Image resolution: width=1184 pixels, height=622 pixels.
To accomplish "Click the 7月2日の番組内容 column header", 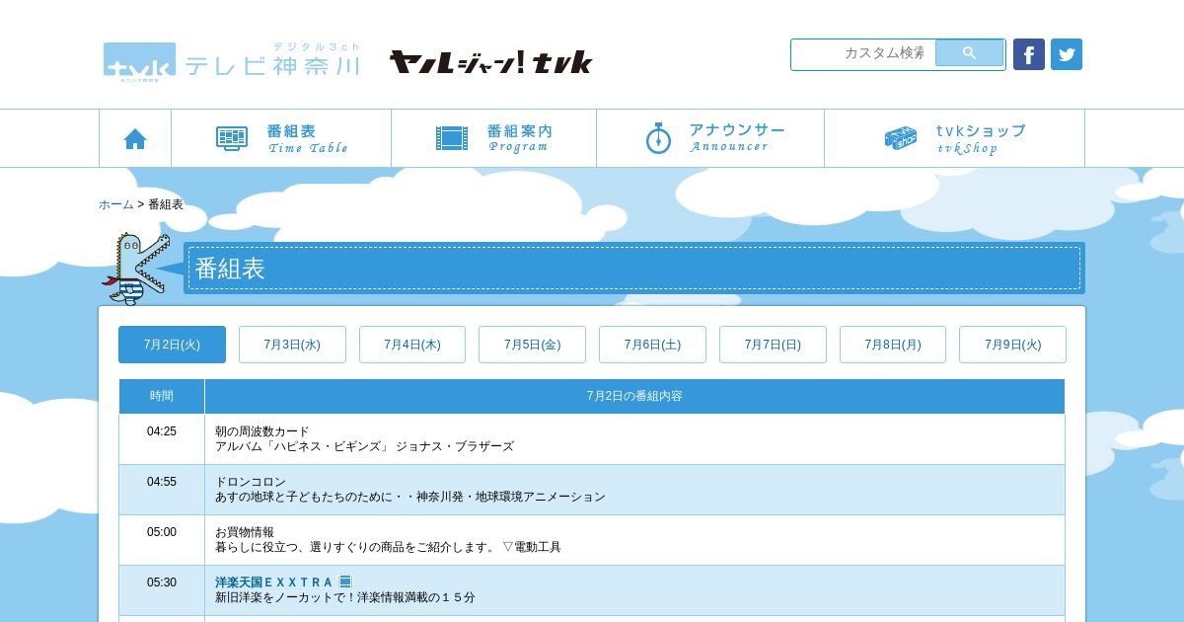I will click(634, 396).
